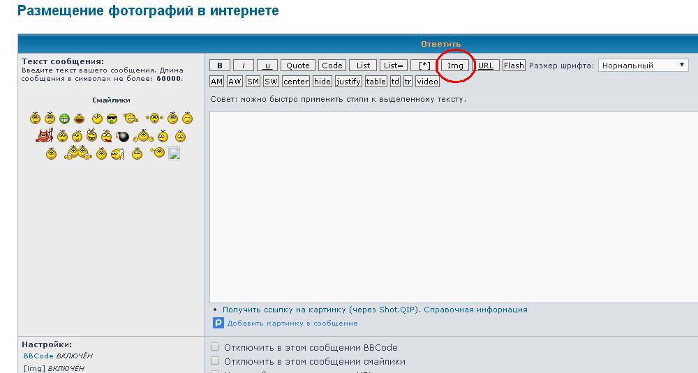Insert the hide tag button
698x373 pixels.
pyautogui.click(x=322, y=82)
